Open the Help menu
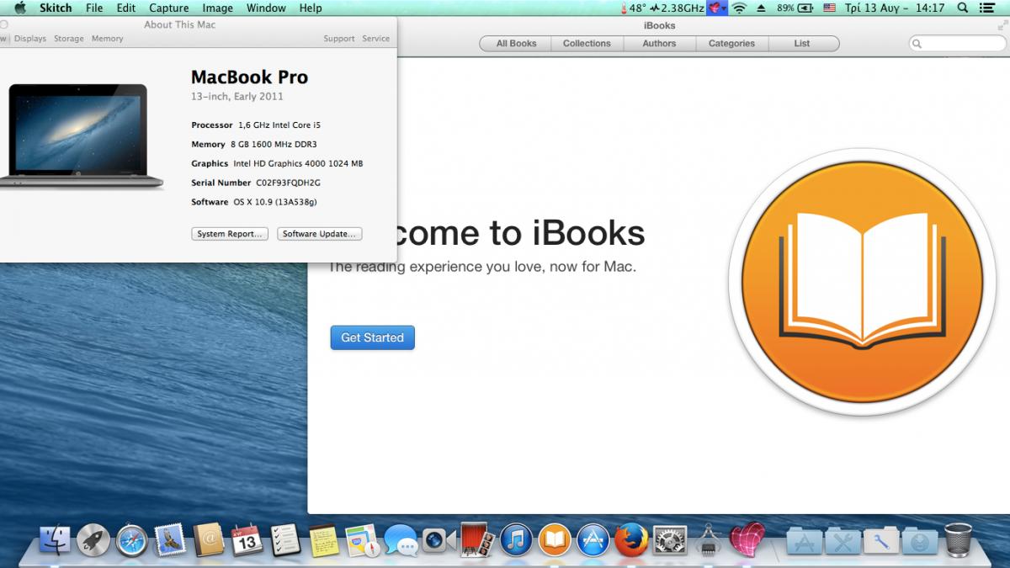Screen dimensions: 1010x568 pyautogui.click(x=311, y=8)
